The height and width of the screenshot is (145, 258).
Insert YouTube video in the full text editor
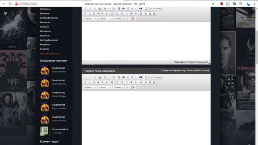141,77
